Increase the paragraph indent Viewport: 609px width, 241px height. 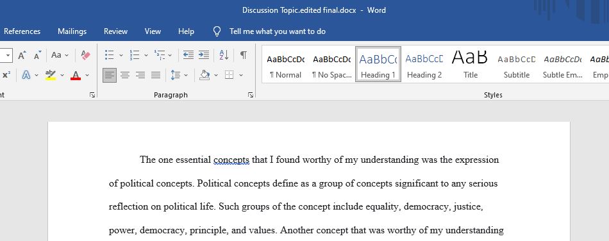coord(204,55)
